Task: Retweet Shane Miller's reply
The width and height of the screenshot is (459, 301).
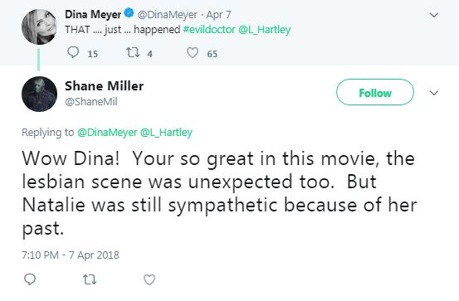Action: pos(90,280)
